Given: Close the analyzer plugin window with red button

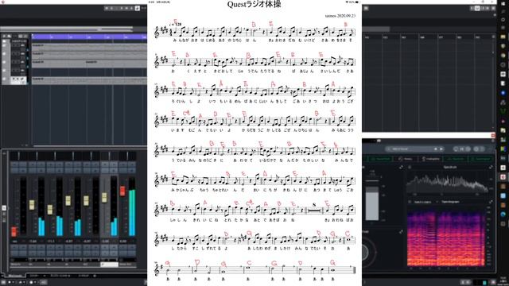Looking at the screenshot, I should (x=493, y=135).
